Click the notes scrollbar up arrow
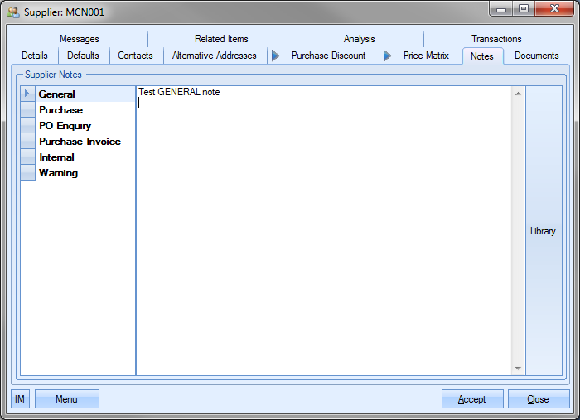Viewport: 580px width, 420px height. pyautogui.click(x=518, y=94)
